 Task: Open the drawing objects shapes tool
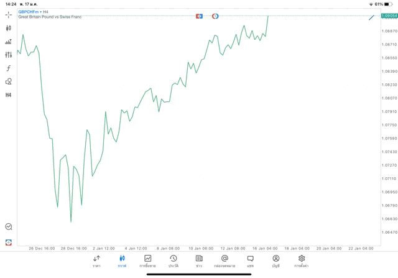[x=8, y=81]
